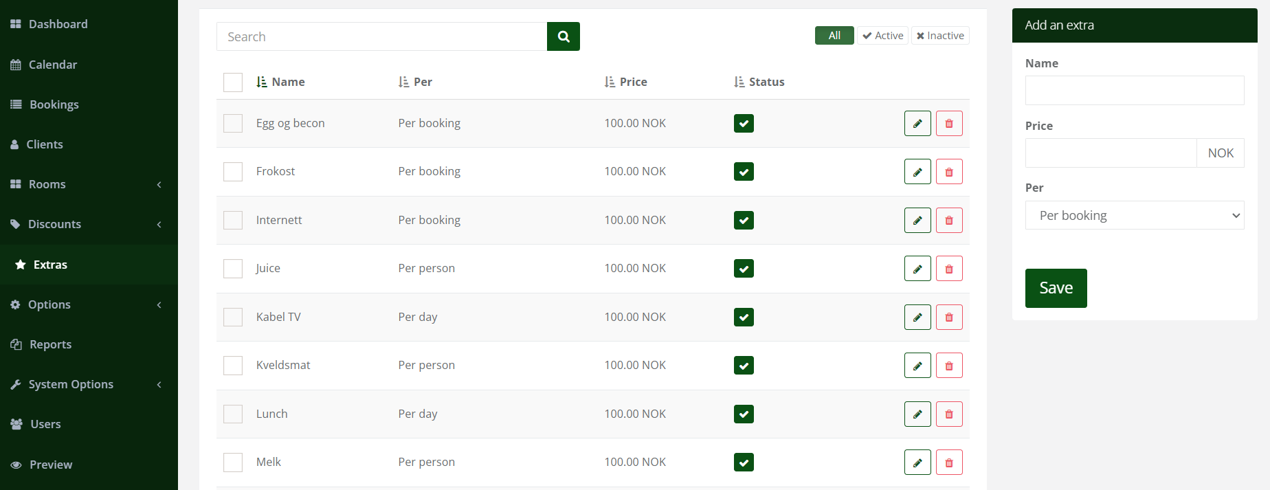Filter extras by Inactive status

939,36
